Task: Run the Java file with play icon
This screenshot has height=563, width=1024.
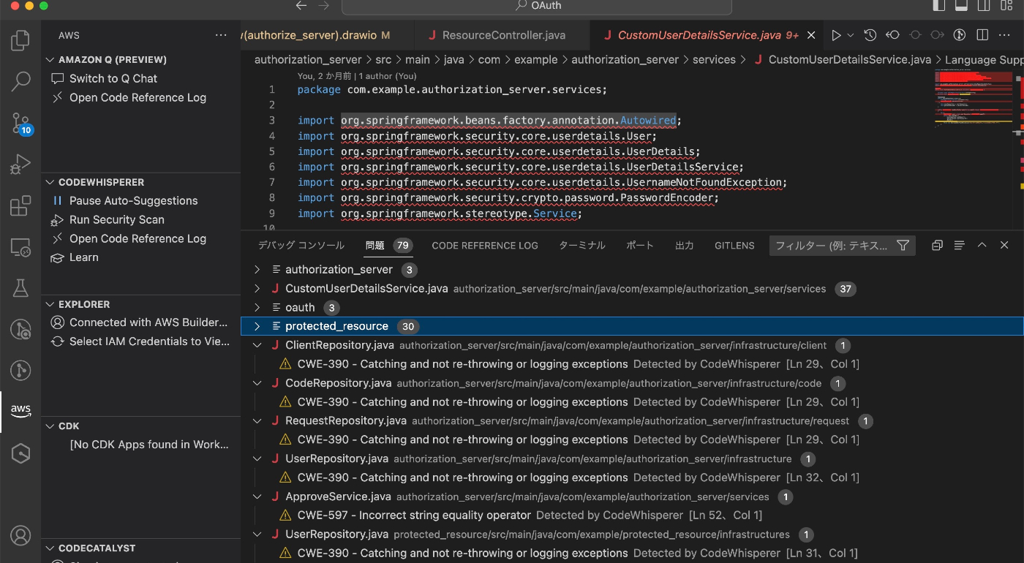Action: 836,35
